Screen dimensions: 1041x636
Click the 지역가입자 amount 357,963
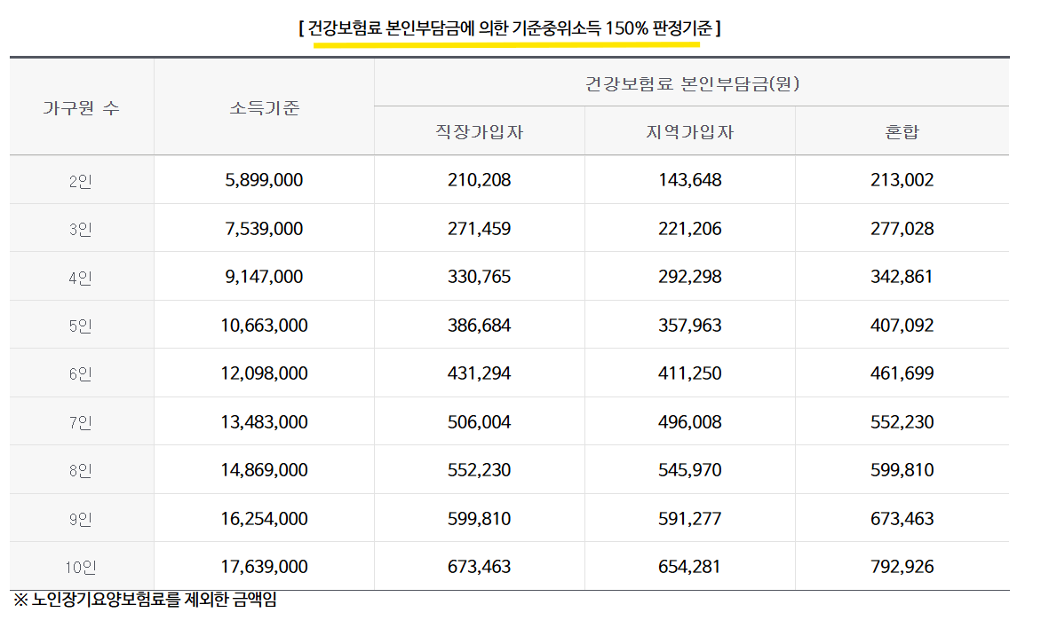[691, 324]
